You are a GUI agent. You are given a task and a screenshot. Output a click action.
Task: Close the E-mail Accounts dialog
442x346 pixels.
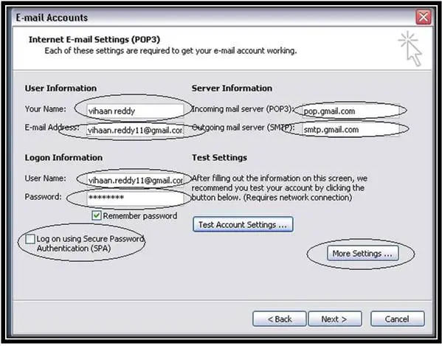(424, 17)
